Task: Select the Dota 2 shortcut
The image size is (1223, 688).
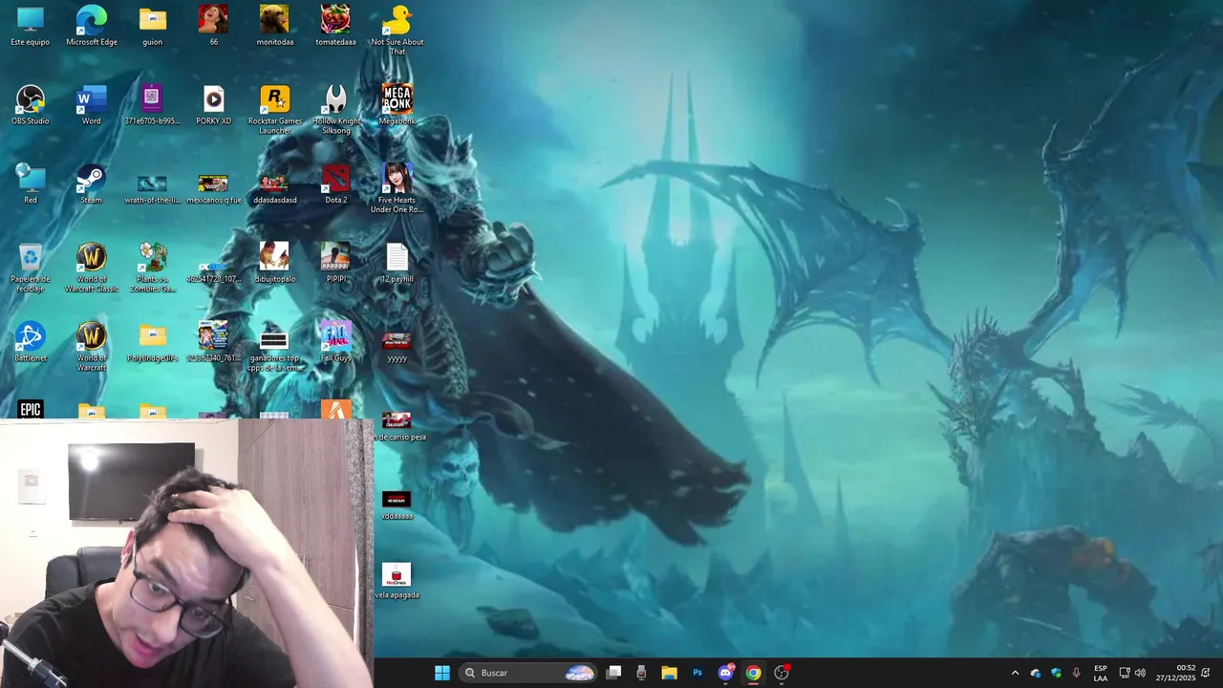Action: click(335, 184)
